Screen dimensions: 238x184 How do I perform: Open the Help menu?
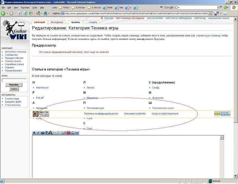click(42, 8)
